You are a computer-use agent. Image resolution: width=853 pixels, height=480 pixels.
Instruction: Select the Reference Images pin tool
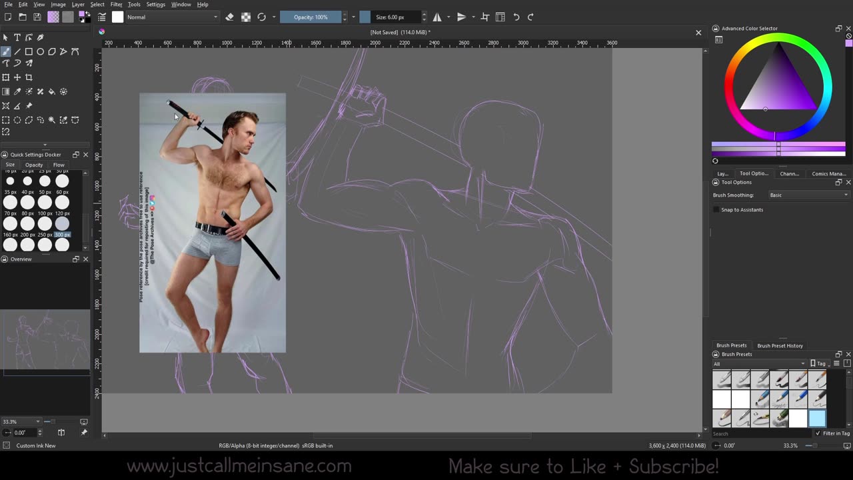coord(29,106)
